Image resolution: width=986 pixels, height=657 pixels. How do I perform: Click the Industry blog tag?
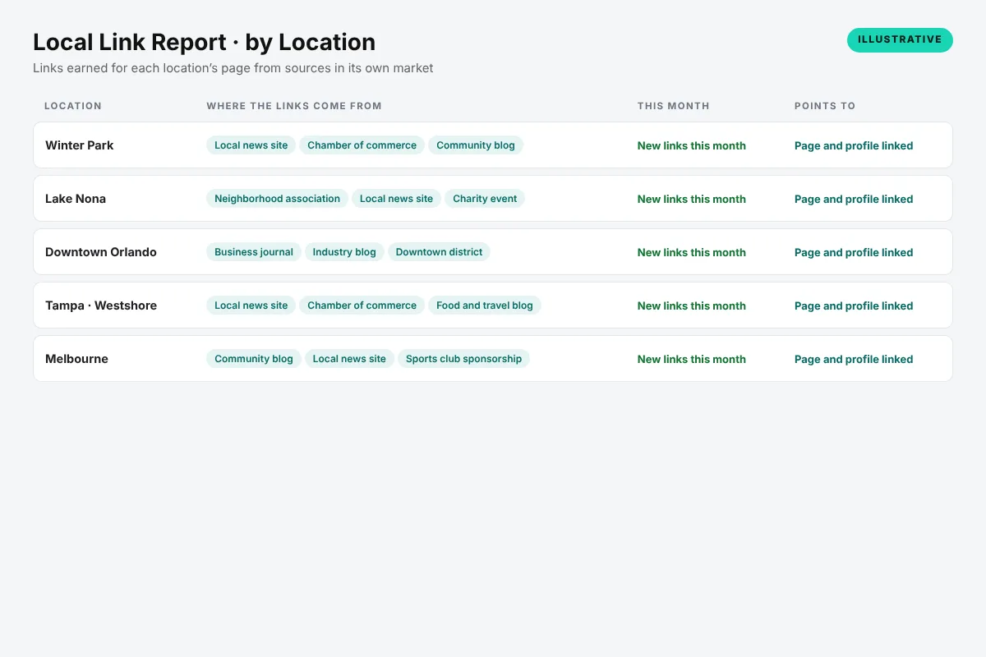point(344,252)
